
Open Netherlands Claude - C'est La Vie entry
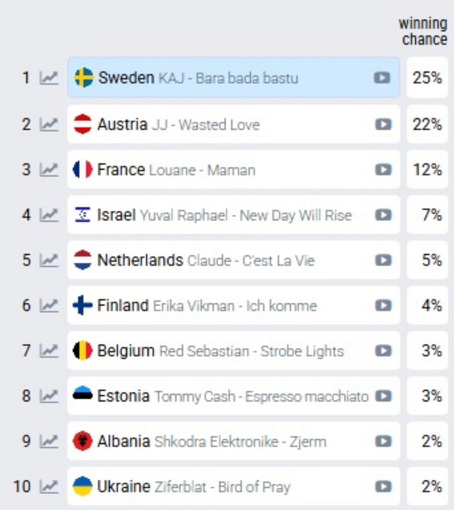234,260
